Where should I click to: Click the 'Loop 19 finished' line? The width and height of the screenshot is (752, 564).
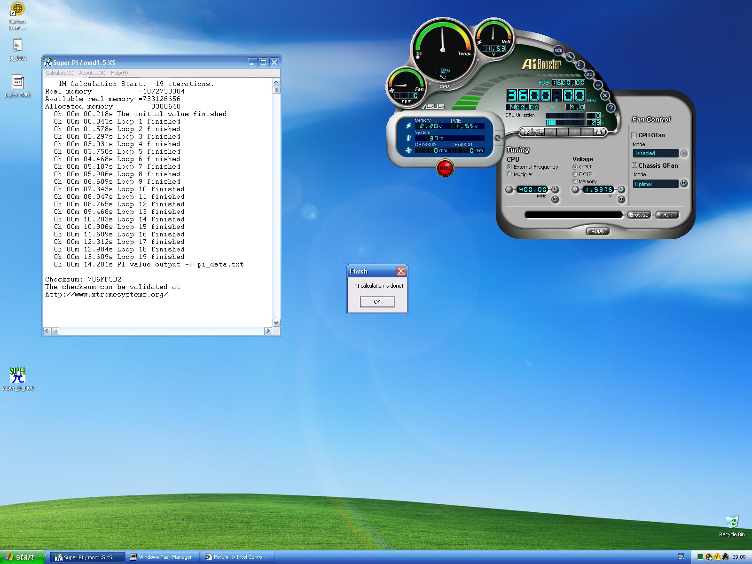click(x=119, y=257)
